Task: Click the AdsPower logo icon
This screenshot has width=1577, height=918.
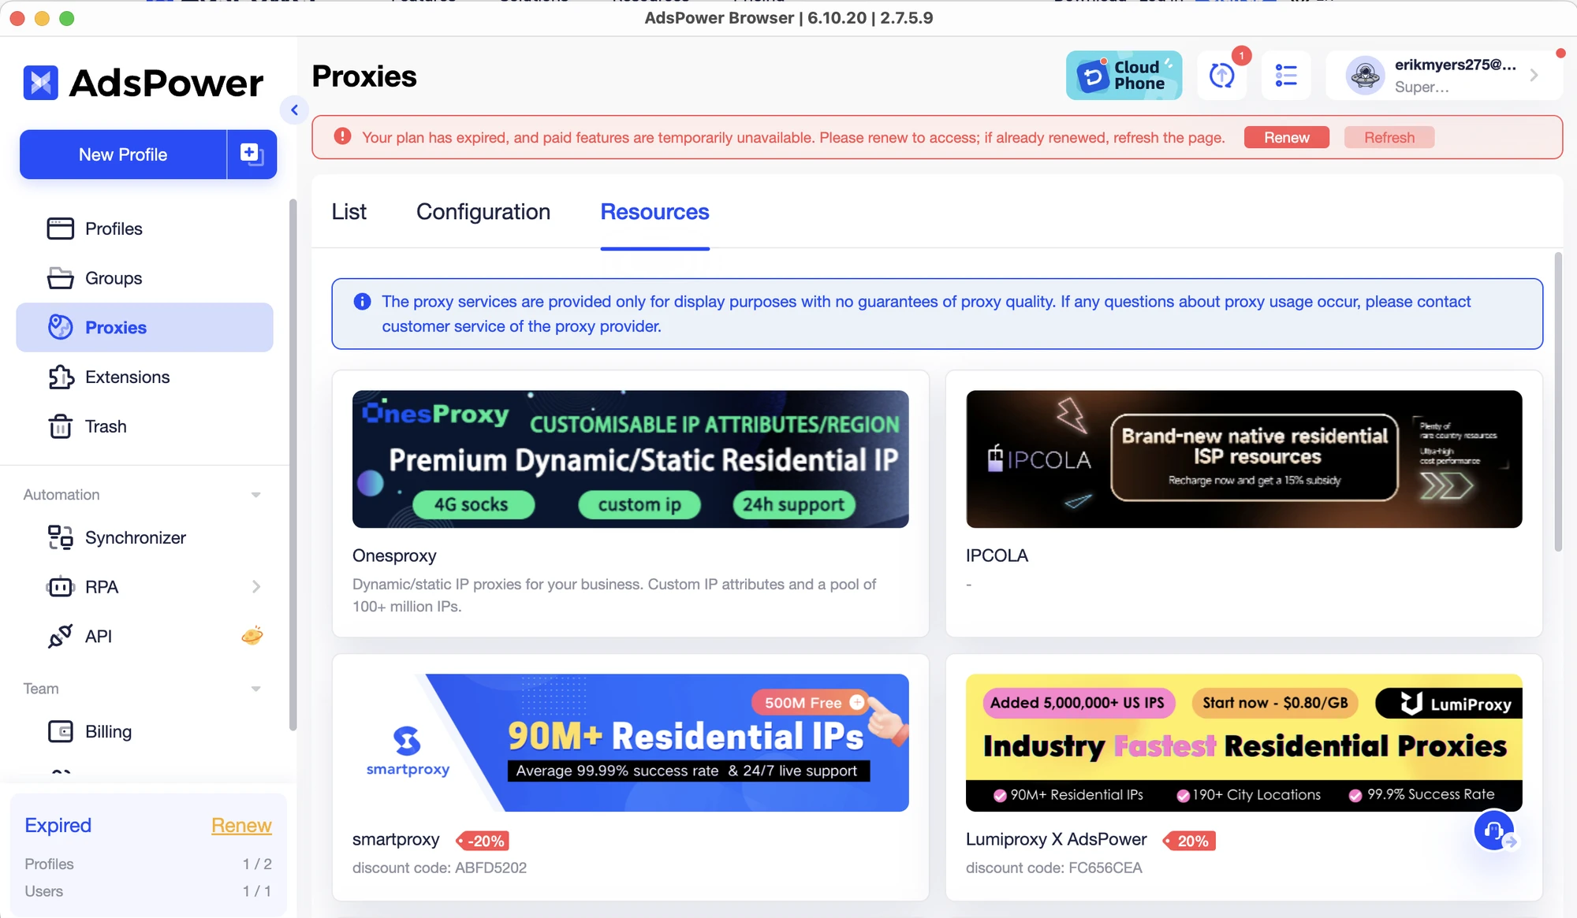Action: point(41,83)
